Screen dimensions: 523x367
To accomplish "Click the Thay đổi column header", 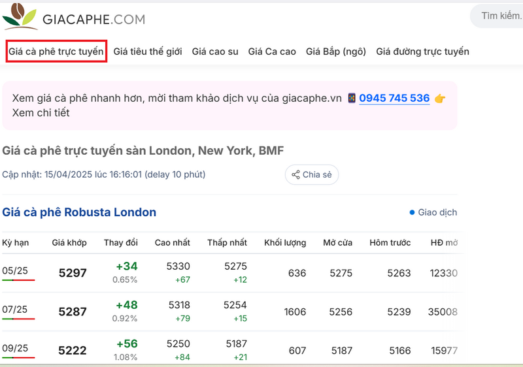I will click(121, 242).
